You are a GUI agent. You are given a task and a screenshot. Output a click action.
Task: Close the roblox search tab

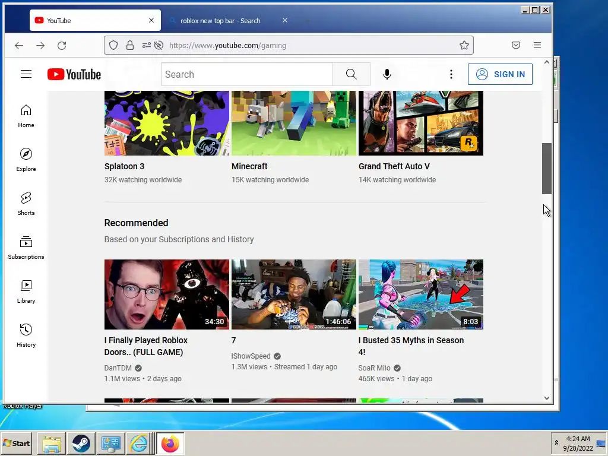pos(285,20)
